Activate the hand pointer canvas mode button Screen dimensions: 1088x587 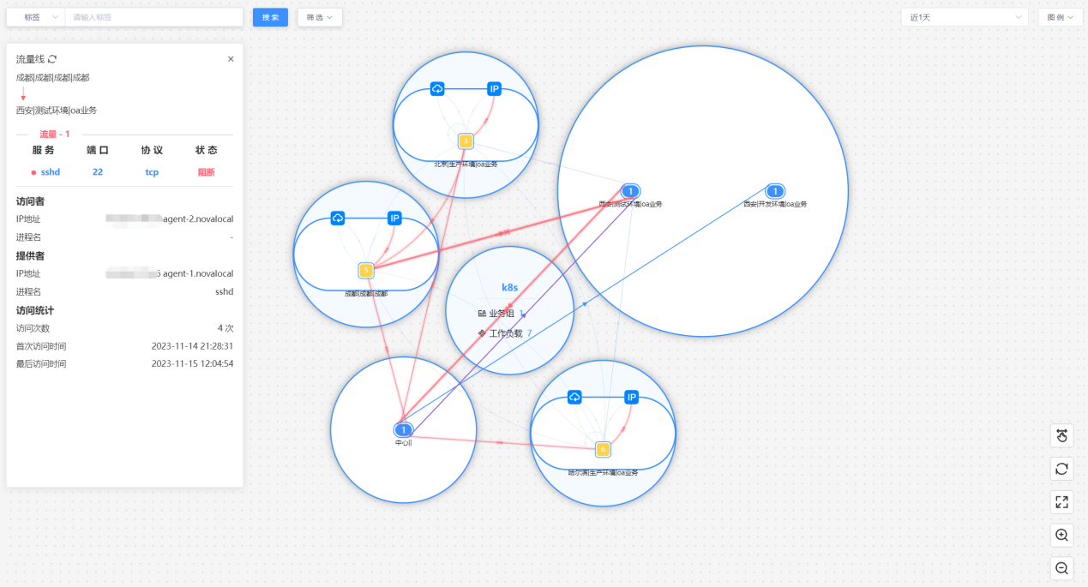tap(1061, 435)
